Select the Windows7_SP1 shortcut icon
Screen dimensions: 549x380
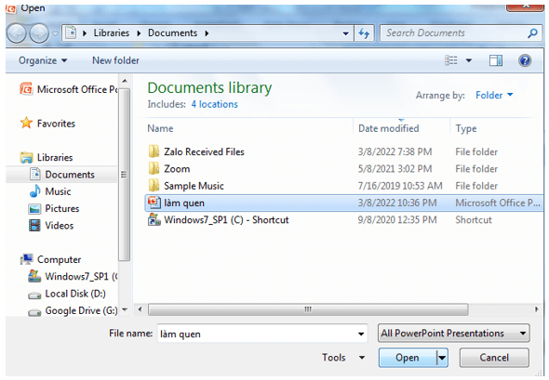154,220
